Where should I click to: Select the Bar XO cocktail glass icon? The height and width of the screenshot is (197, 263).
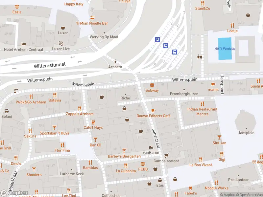coord(95,140)
